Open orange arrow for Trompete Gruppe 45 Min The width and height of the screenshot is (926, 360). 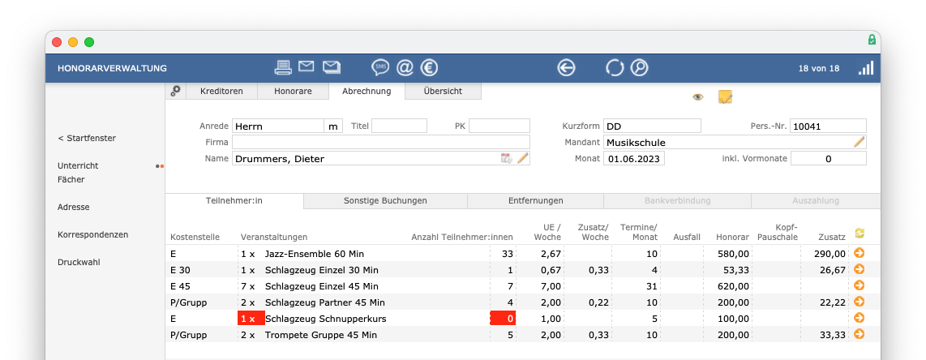tap(860, 334)
